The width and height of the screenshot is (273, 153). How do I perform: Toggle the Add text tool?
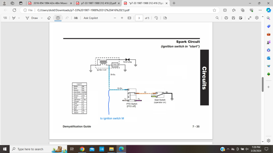[58, 18]
